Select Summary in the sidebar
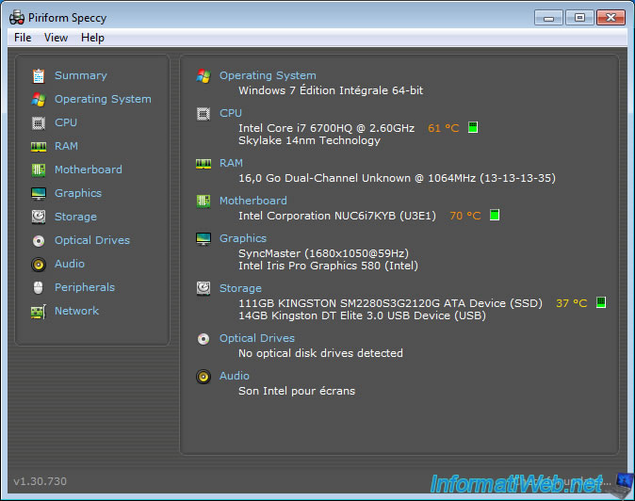 pyautogui.click(x=81, y=75)
